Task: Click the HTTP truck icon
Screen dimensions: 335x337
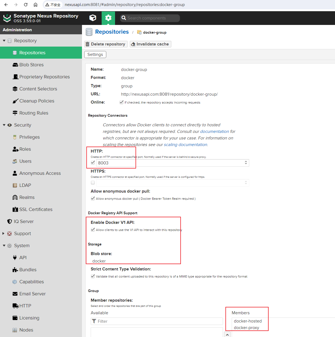Action: click(x=16, y=306)
